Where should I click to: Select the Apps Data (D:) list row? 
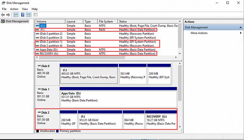click(107, 50)
